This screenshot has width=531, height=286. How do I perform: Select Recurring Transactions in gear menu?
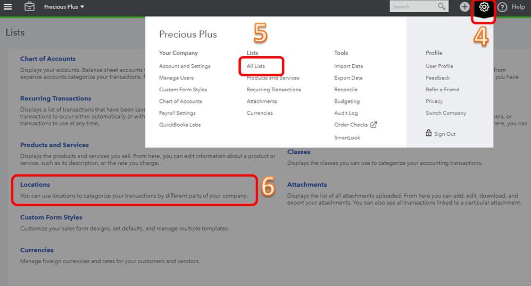coord(273,90)
